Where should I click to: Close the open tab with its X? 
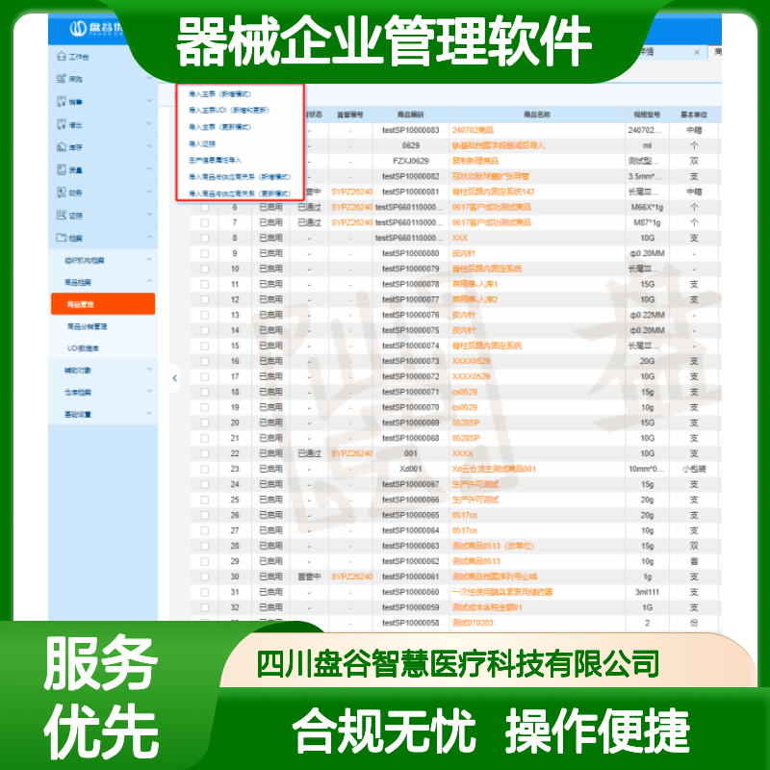pyautogui.click(x=697, y=52)
